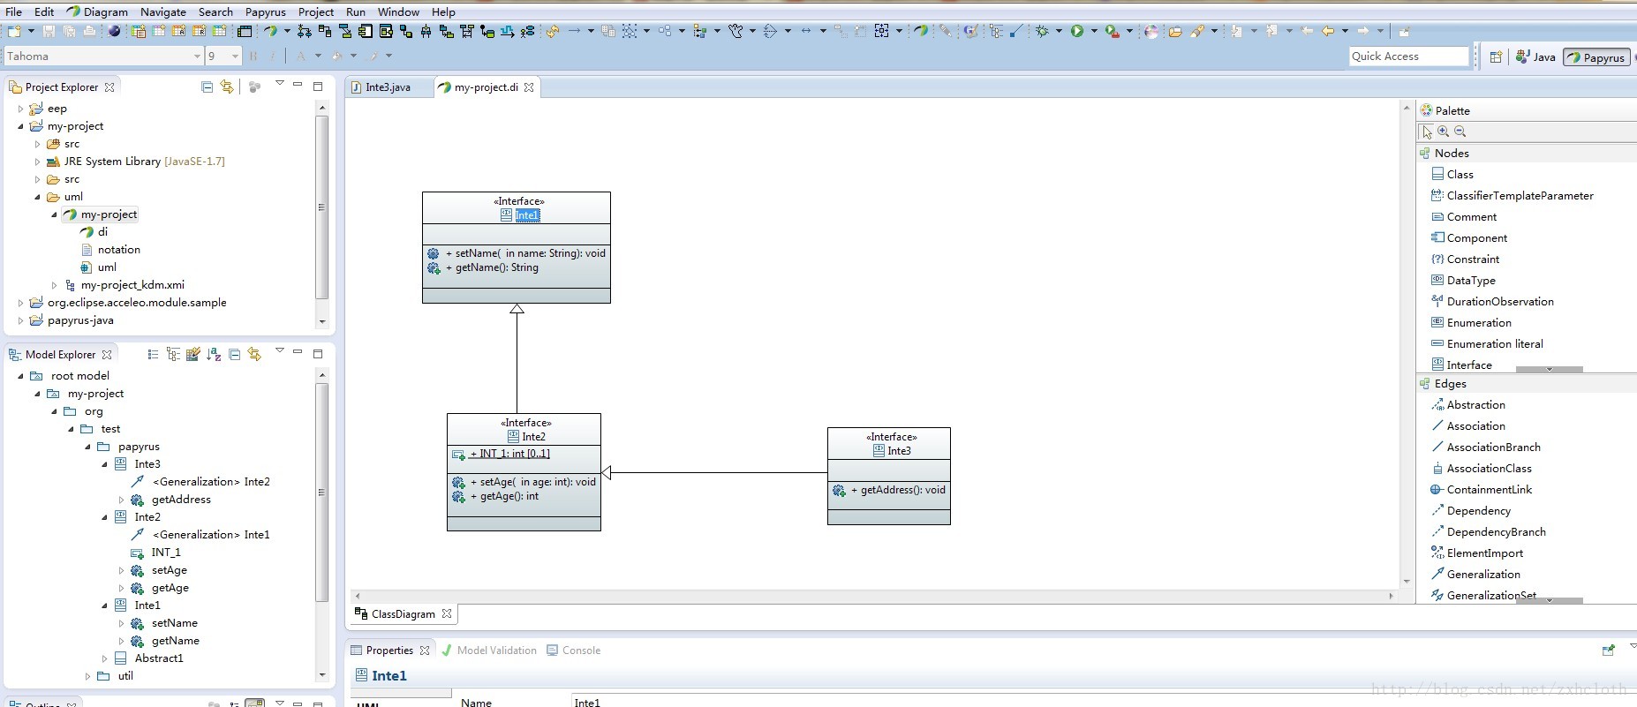Collapse the Edges palette drawer

[1527, 384]
